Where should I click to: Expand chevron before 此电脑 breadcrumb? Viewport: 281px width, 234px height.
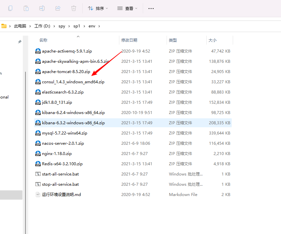click(x=10, y=26)
